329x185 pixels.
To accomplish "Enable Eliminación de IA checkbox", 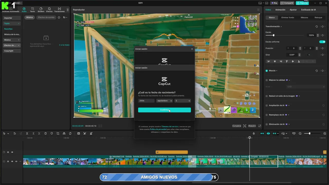I will (267, 124).
